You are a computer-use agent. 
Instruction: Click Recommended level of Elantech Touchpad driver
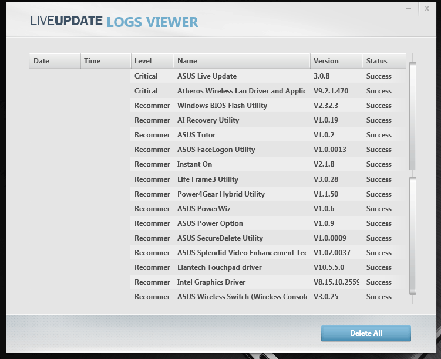(152, 267)
